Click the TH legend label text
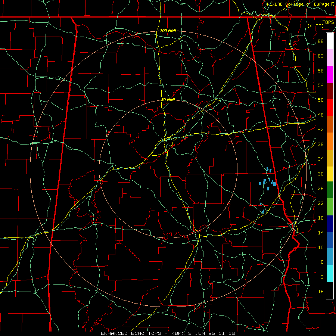 (321, 292)
